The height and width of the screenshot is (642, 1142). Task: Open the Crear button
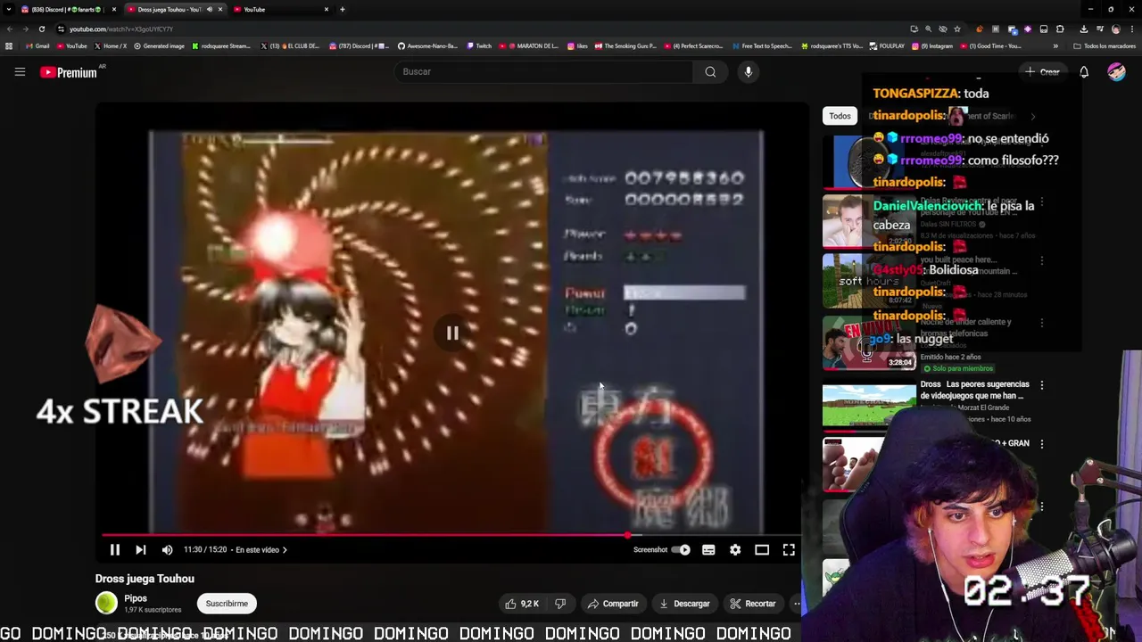[1043, 72]
